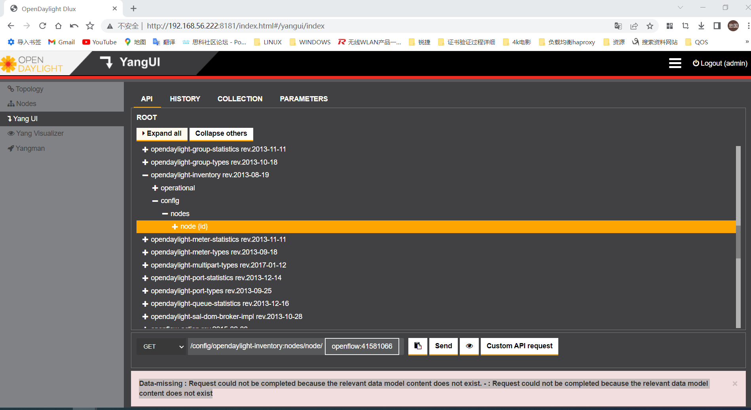Select Yang UI in the sidebar

click(x=62, y=119)
